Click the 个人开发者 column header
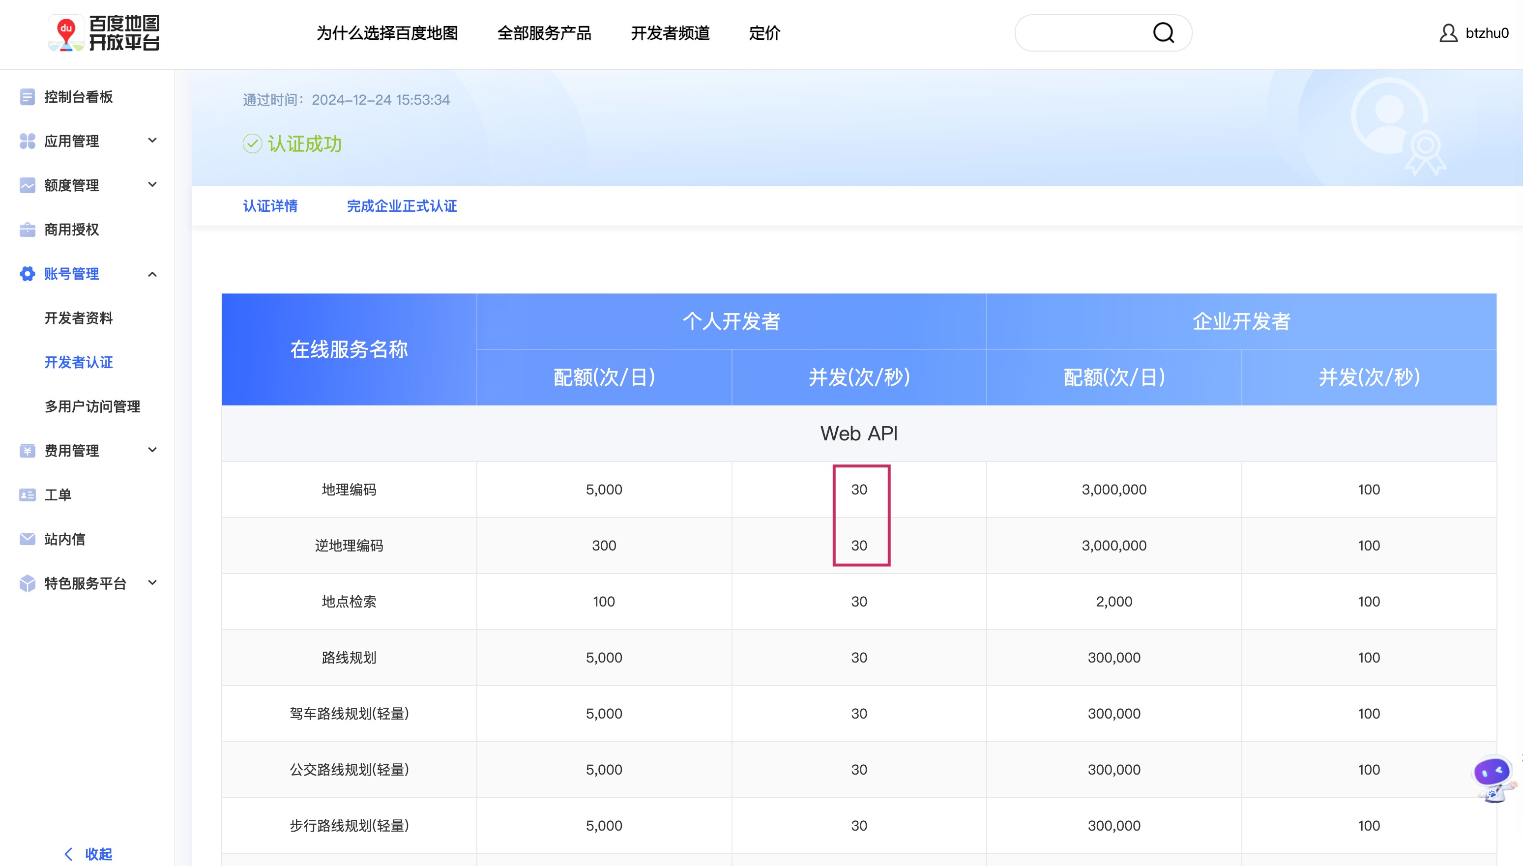Viewport: 1523px width, 866px height. tap(731, 321)
